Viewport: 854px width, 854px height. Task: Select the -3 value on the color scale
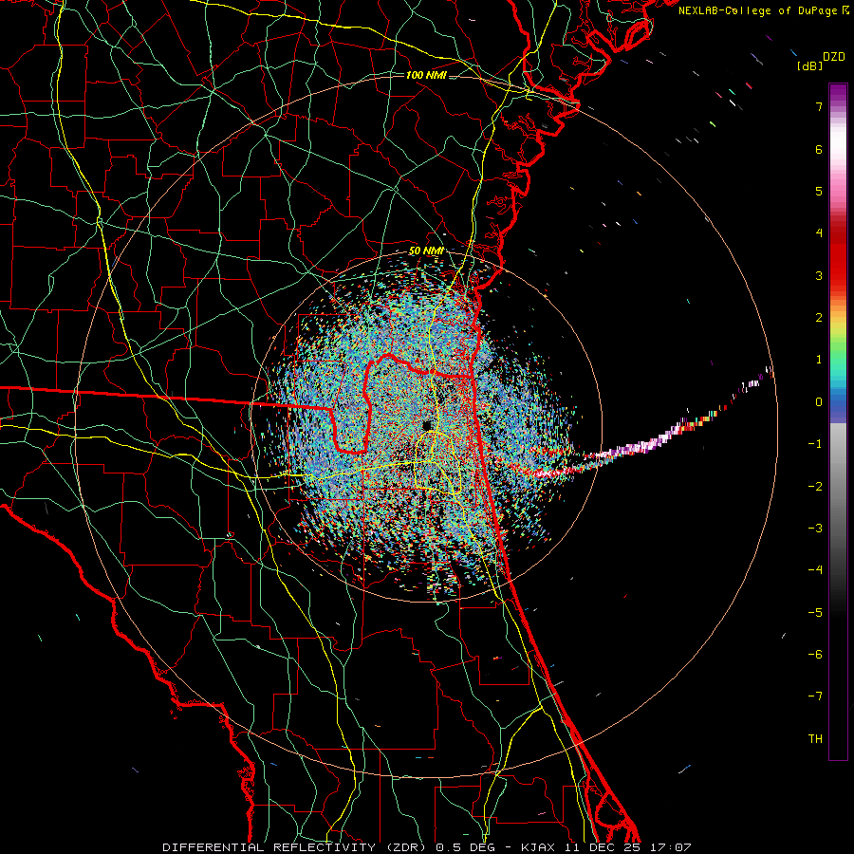815,528
